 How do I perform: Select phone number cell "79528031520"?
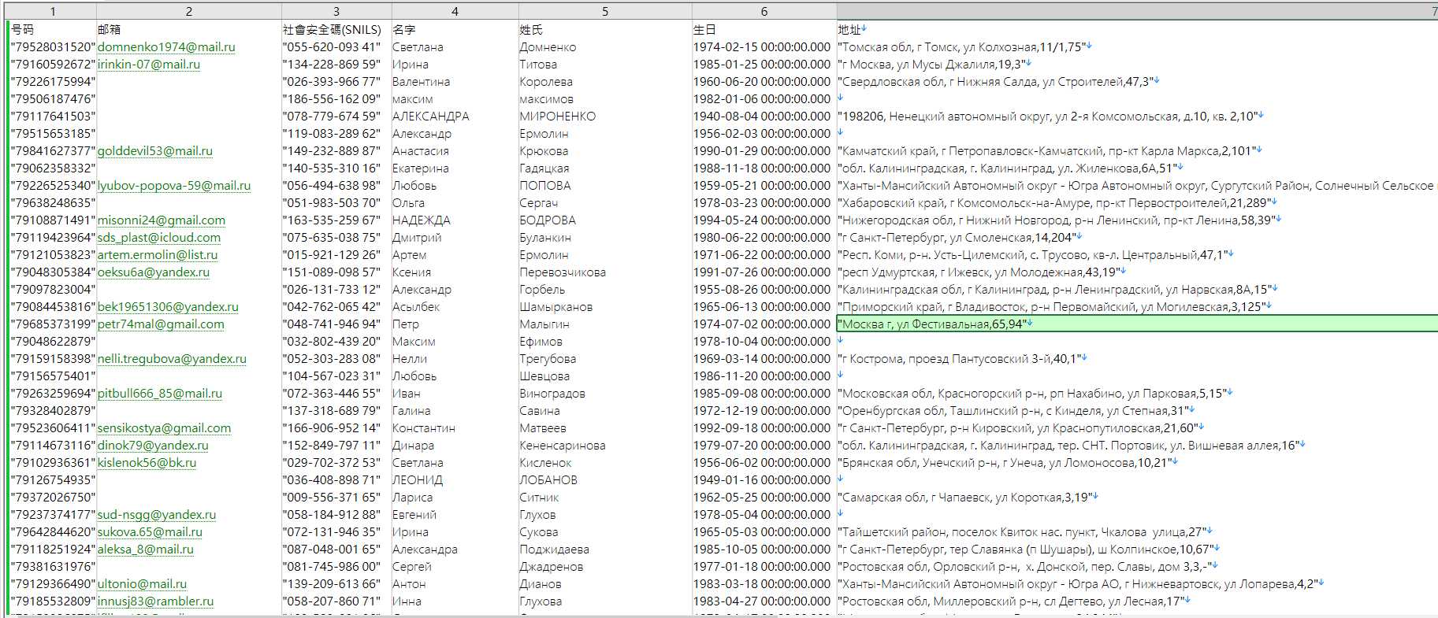point(53,47)
